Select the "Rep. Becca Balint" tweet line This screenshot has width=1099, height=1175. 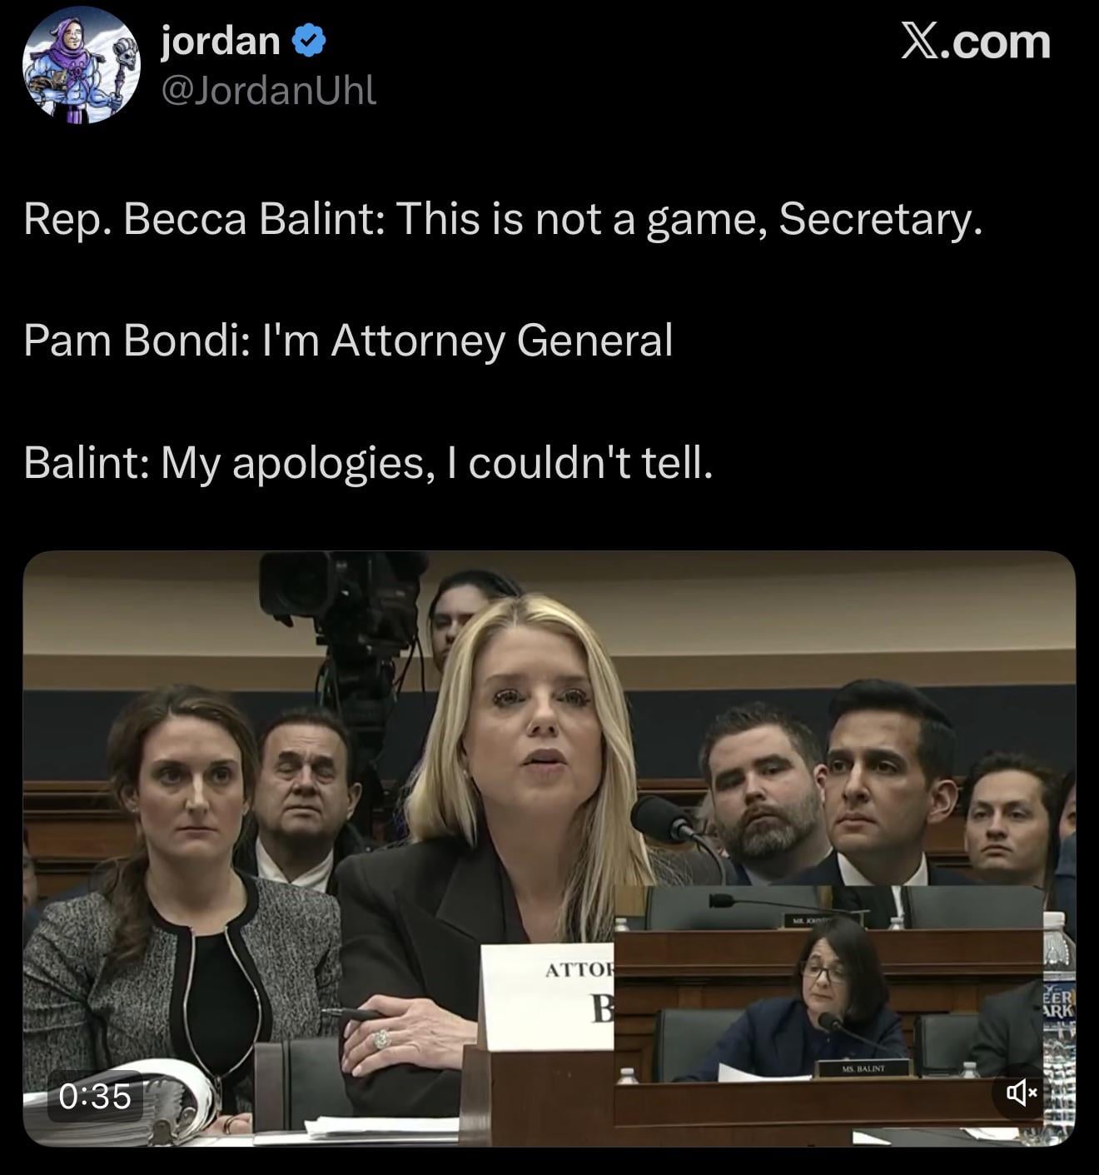tap(503, 219)
